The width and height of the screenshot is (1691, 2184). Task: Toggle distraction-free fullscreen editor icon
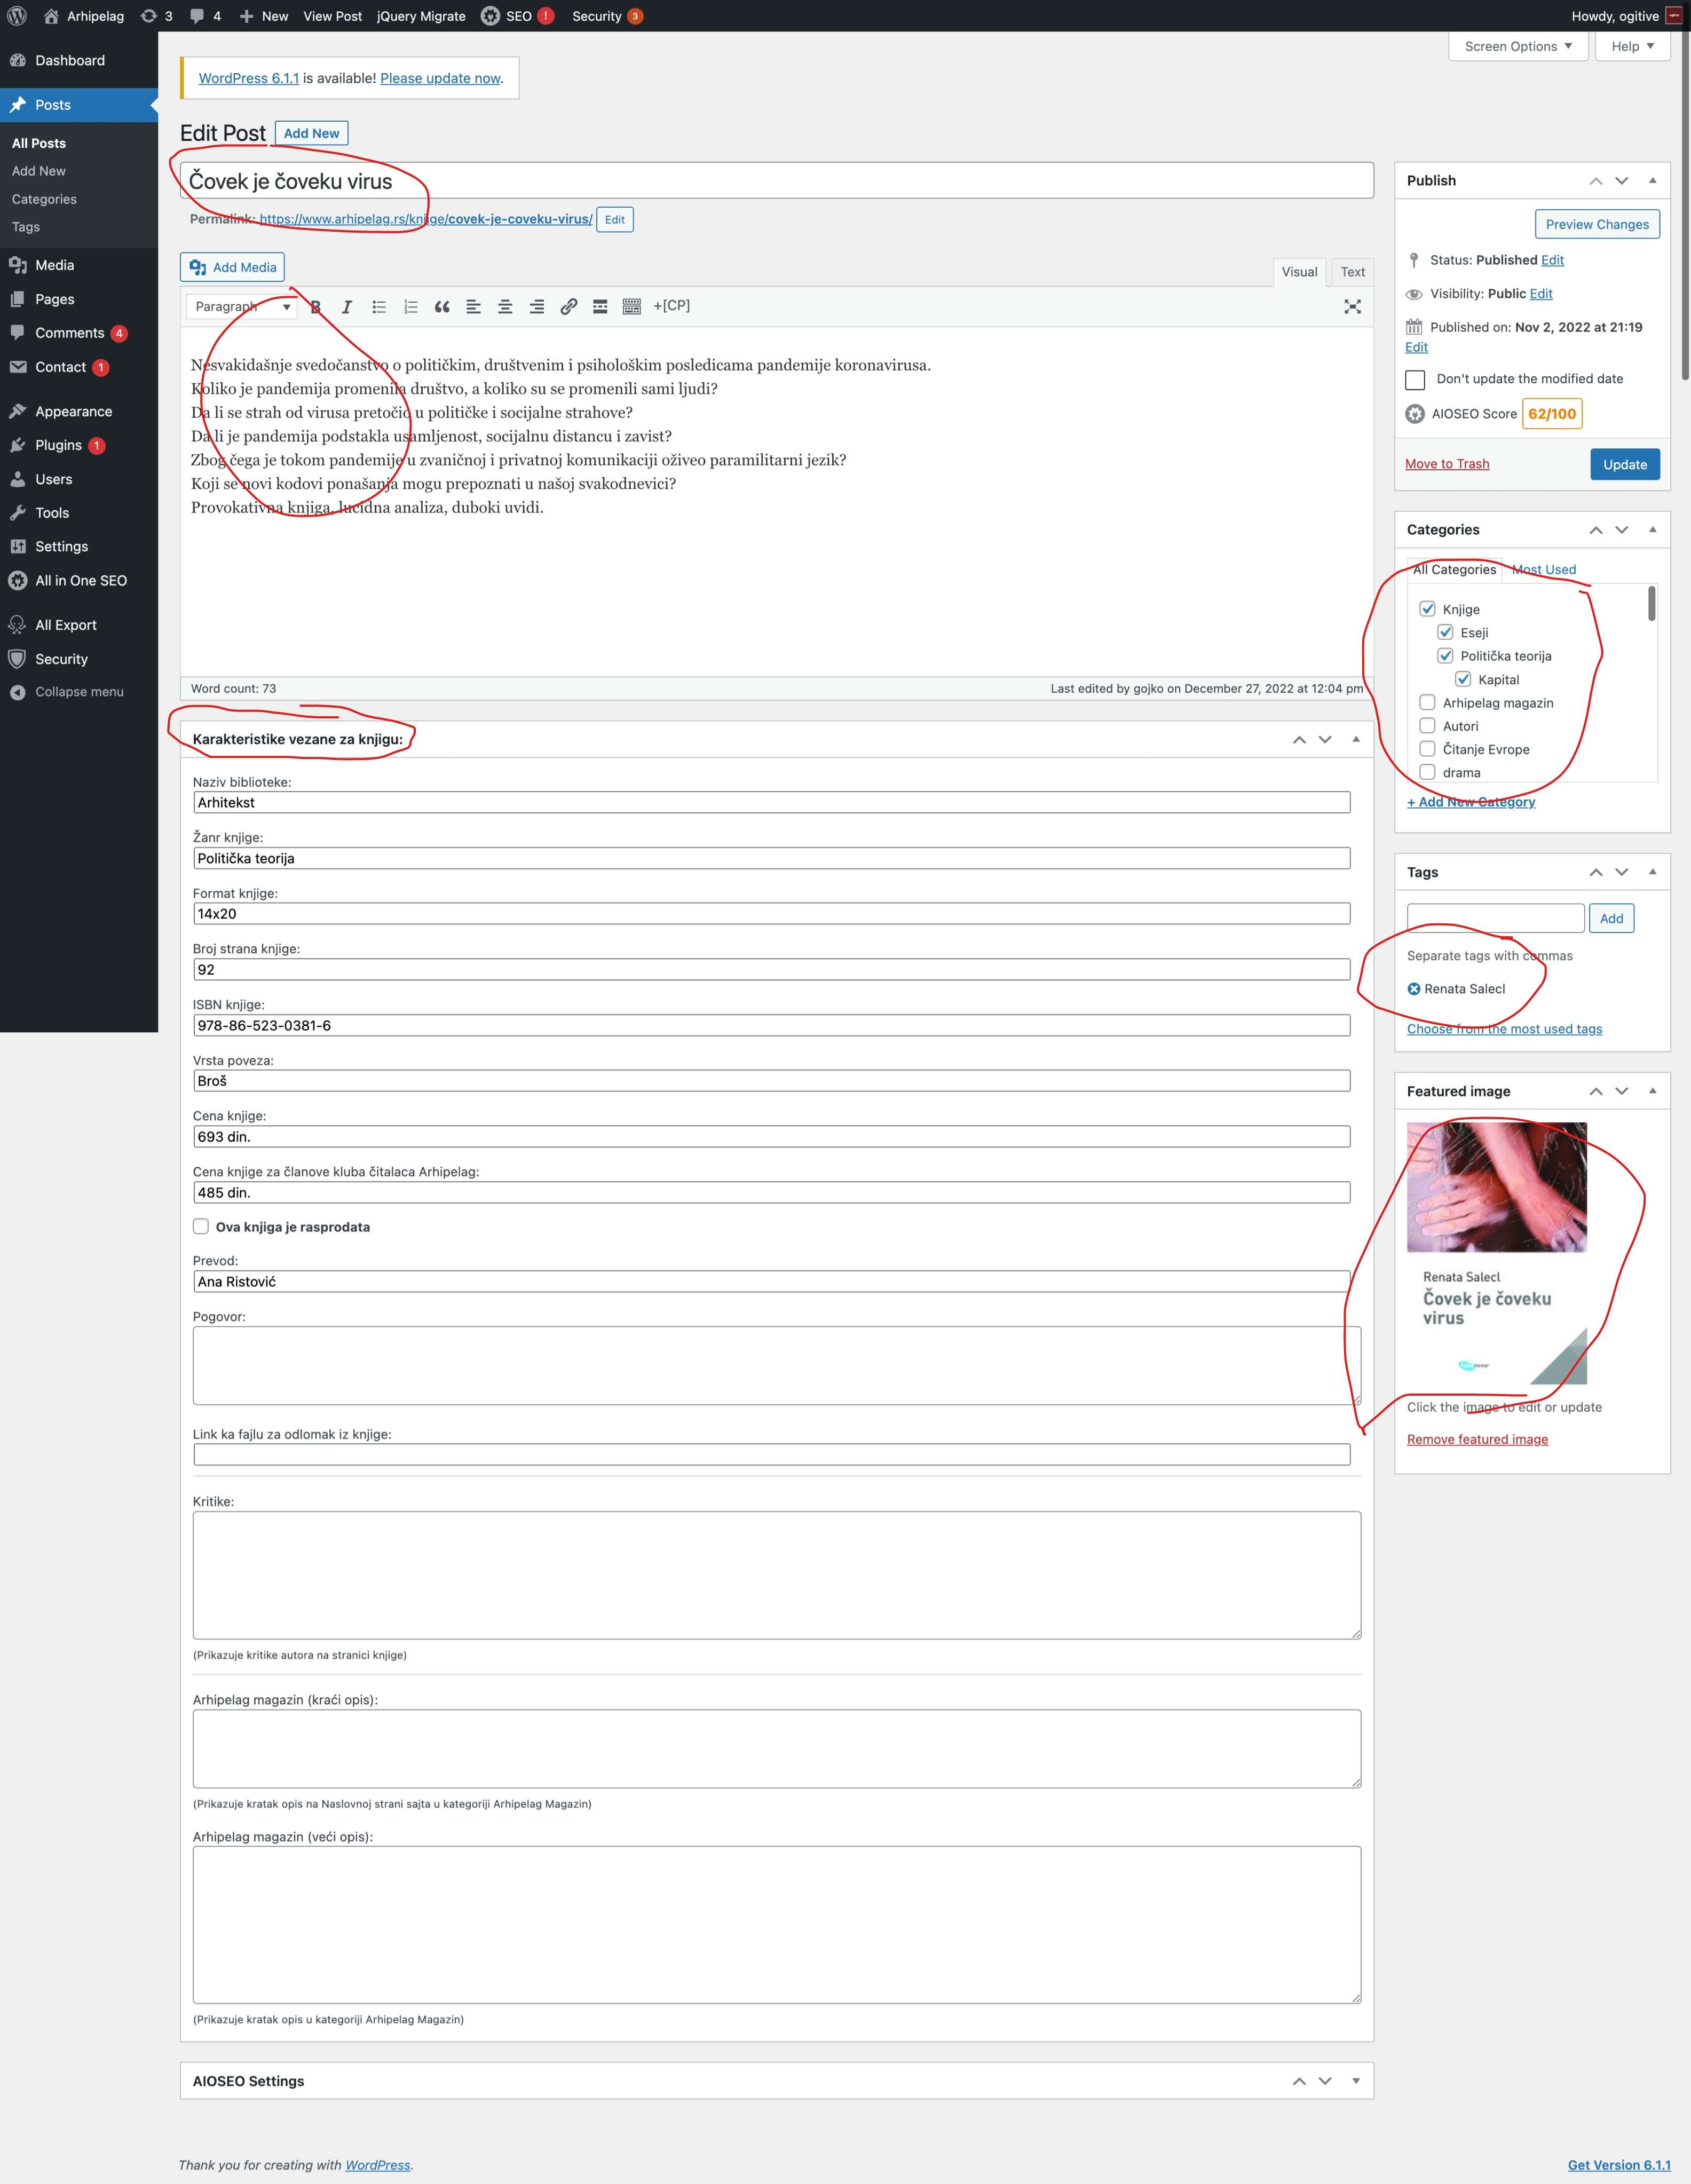coord(1352,307)
